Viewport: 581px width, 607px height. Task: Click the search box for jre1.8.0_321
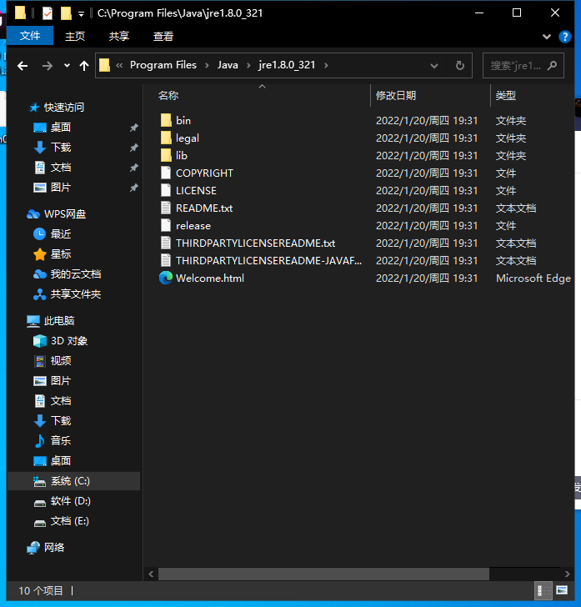point(523,65)
